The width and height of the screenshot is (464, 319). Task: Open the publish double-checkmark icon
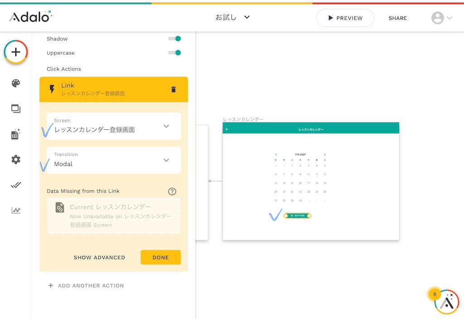(x=16, y=185)
